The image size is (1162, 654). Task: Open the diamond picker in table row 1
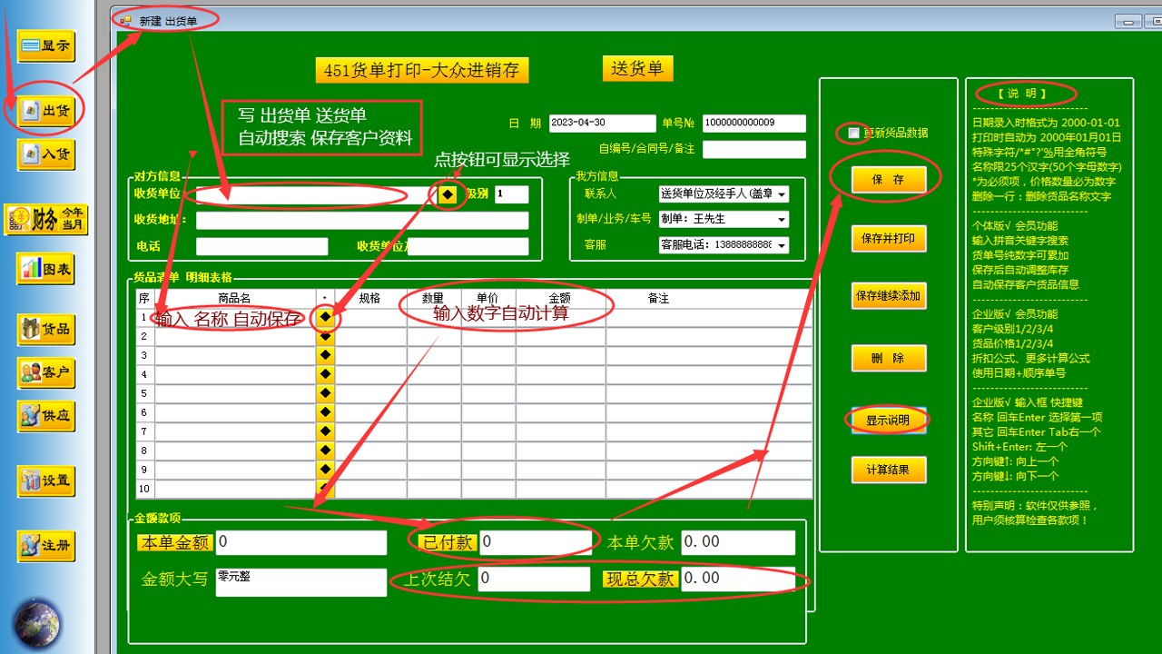click(x=324, y=318)
